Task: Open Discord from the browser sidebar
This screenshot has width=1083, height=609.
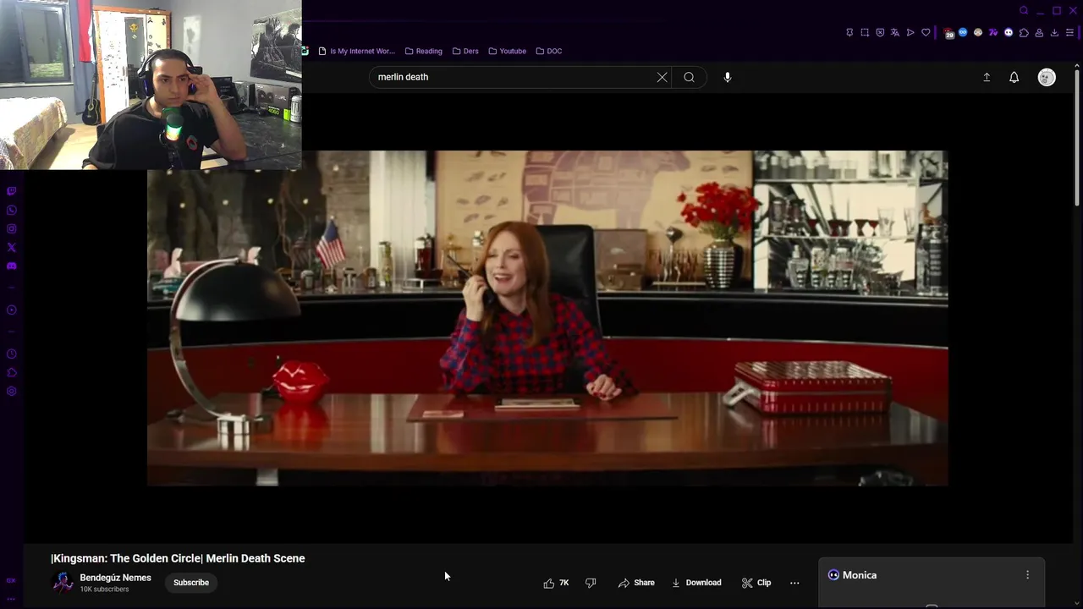Action: pyautogui.click(x=11, y=266)
